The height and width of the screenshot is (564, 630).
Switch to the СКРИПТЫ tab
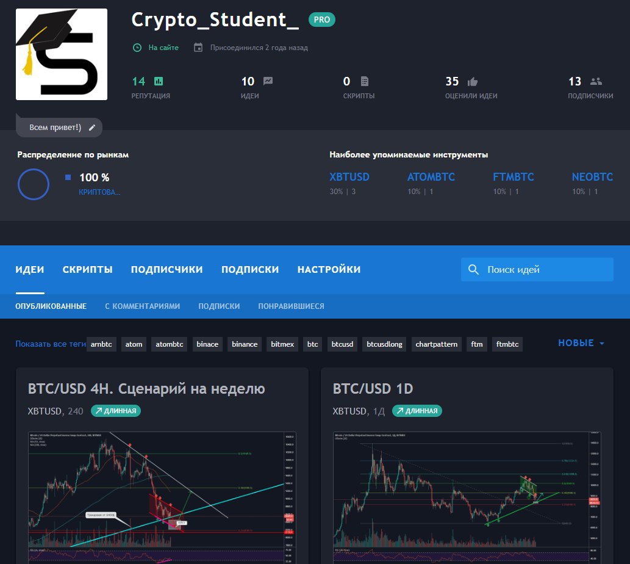click(88, 269)
